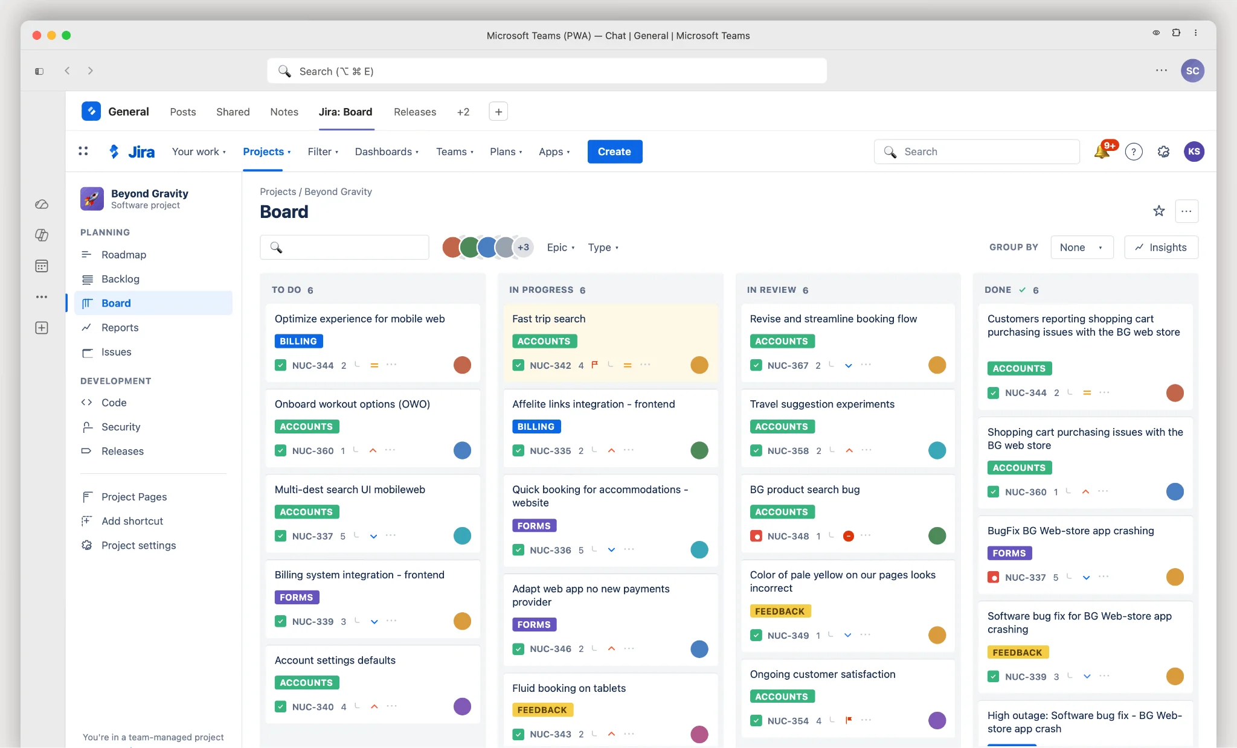
Task: Click the issue type checkbox on NUC-335
Action: [518, 450]
